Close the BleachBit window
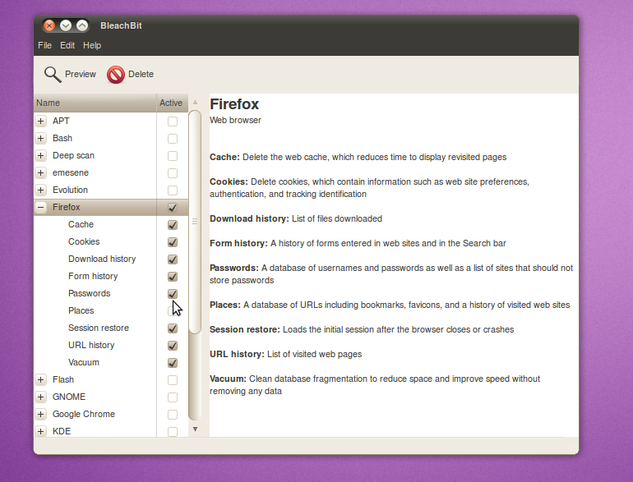Viewport: 633px width, 482px height. pos(49,25)
